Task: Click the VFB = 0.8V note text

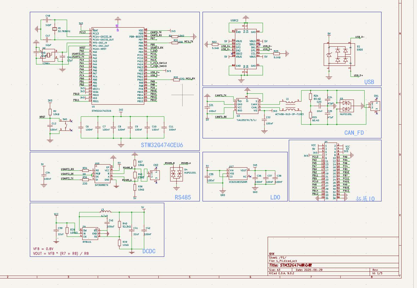Action: pyautogui.click(x=43, y=249)
